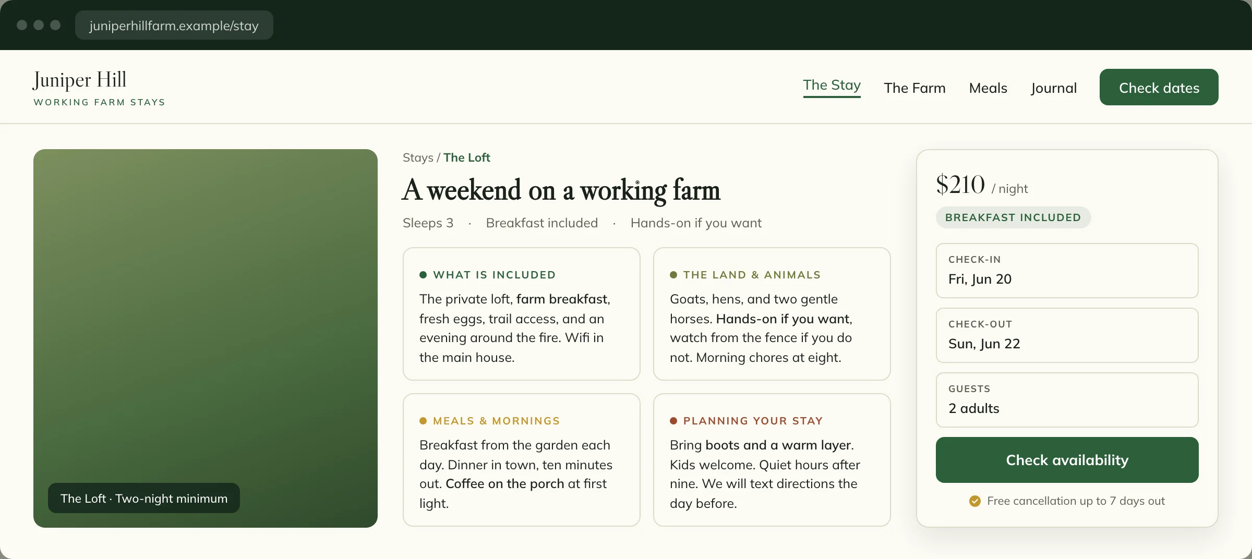Click the olive dot beside The Land & Animals

[x=673, y=275]
